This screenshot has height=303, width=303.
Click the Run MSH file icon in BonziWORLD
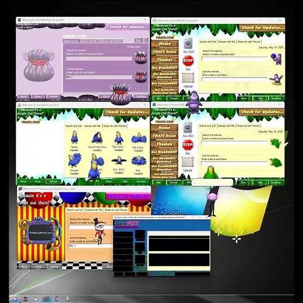[188, 43]
